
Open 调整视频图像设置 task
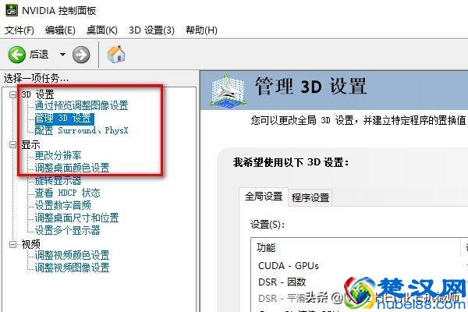tap(72, 268)
